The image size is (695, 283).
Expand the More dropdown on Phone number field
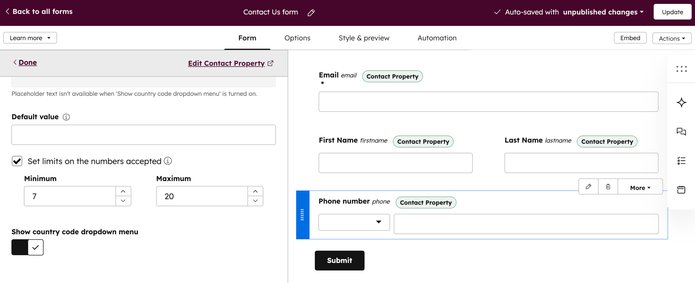tap(640, 187)
